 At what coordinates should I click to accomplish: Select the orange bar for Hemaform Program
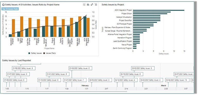(13, 28)
